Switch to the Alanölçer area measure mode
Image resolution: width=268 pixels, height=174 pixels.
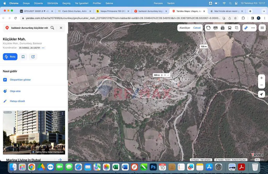coord(185,28)
